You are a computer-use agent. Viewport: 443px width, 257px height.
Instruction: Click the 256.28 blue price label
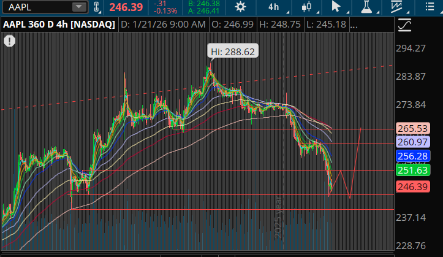click(x=413, y=156)
